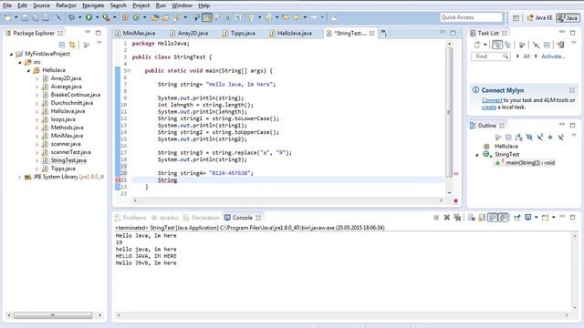Click Collapse All icon in Outline view
This screenshot has width=584, height=328.
pyautogui.click(x=508, y=138)
